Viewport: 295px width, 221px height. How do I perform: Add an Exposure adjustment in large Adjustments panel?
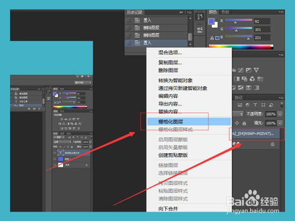[248, 70]
